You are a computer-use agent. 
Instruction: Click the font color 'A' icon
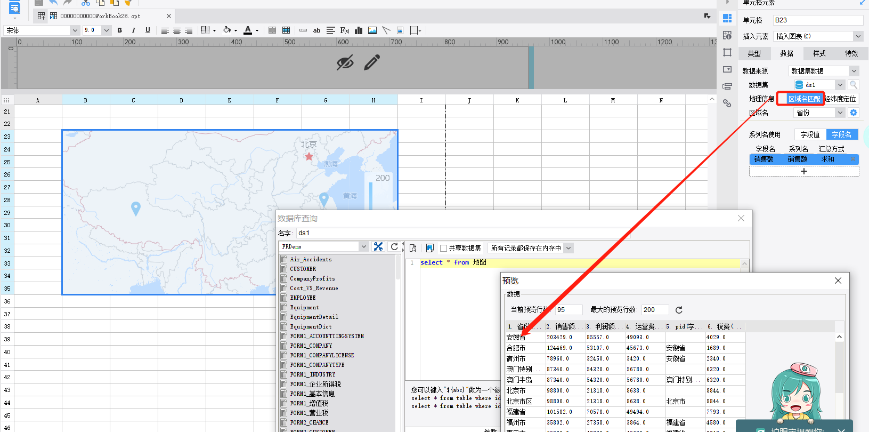(248, 30)
